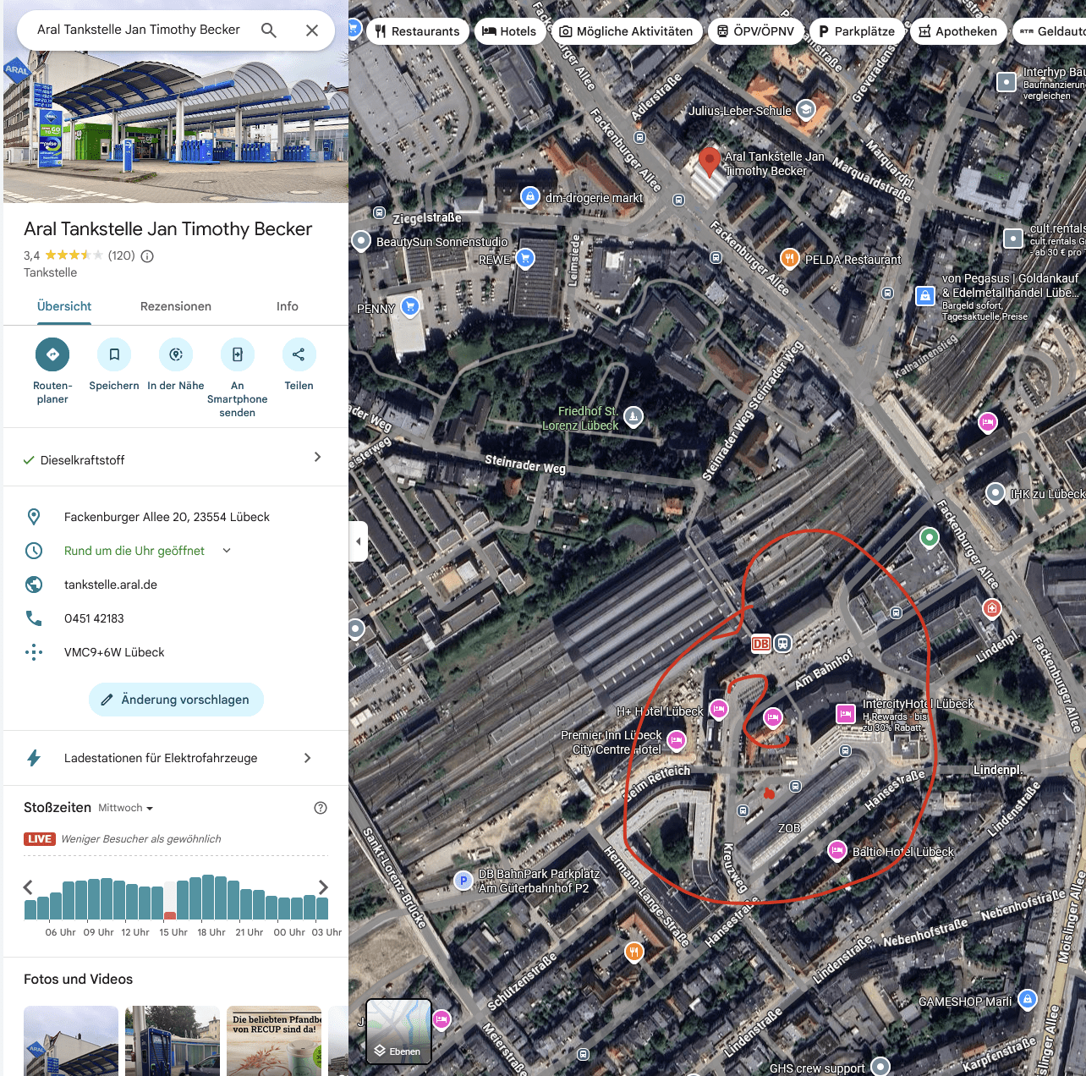
Task: Click the BeautySun Sonnenstudio marker
Action: (361, 241)
